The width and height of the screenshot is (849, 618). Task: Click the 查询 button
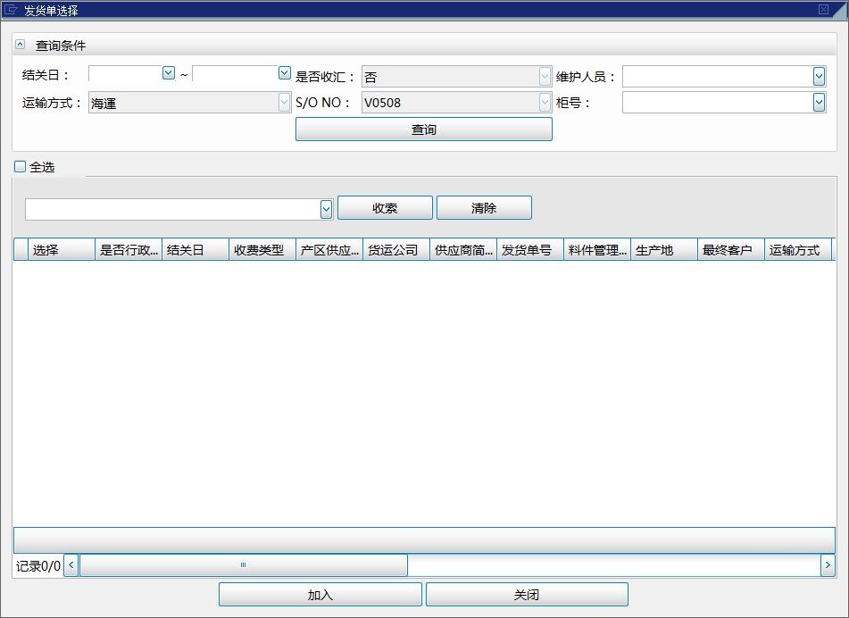[x=423, y=129]
